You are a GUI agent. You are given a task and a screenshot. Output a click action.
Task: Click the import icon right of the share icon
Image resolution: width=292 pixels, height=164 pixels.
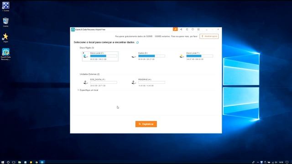pos(187,29)
